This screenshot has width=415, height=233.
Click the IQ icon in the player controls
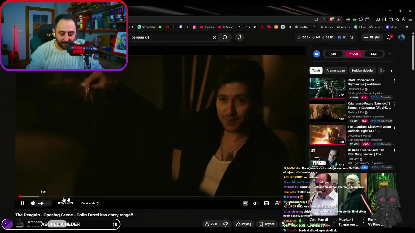pyautogui.click(x=246, y=203)
